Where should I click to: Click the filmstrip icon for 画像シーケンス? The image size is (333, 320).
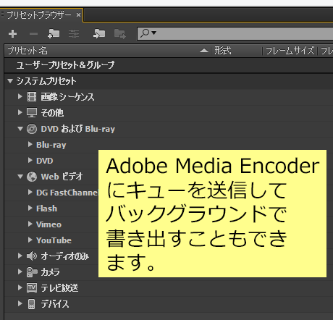pyautogui.click(x=32, y=96)
